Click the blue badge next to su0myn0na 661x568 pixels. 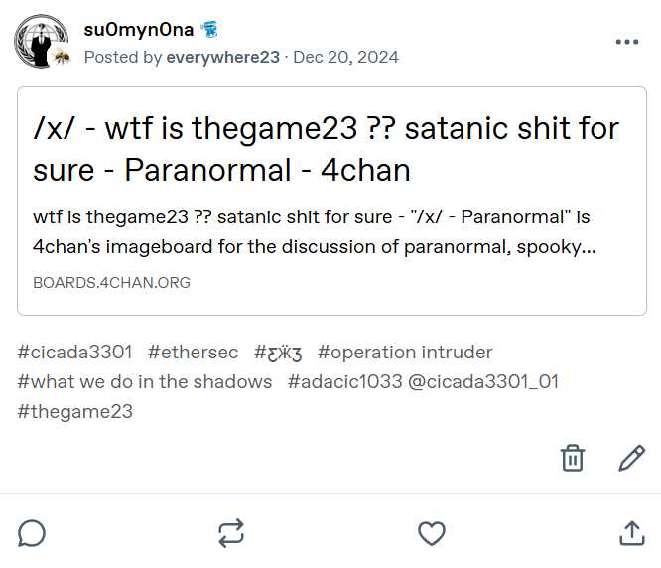tap(209, 30)
